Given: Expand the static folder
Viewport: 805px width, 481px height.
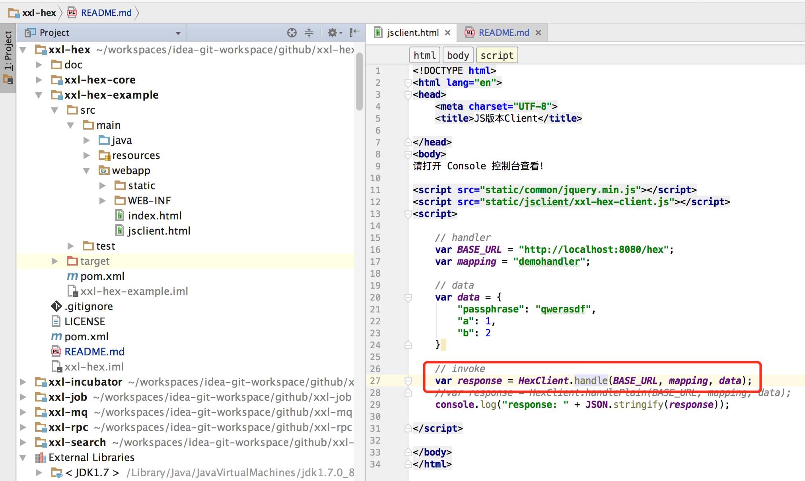Looking at the screenshot, I should 102,186.
